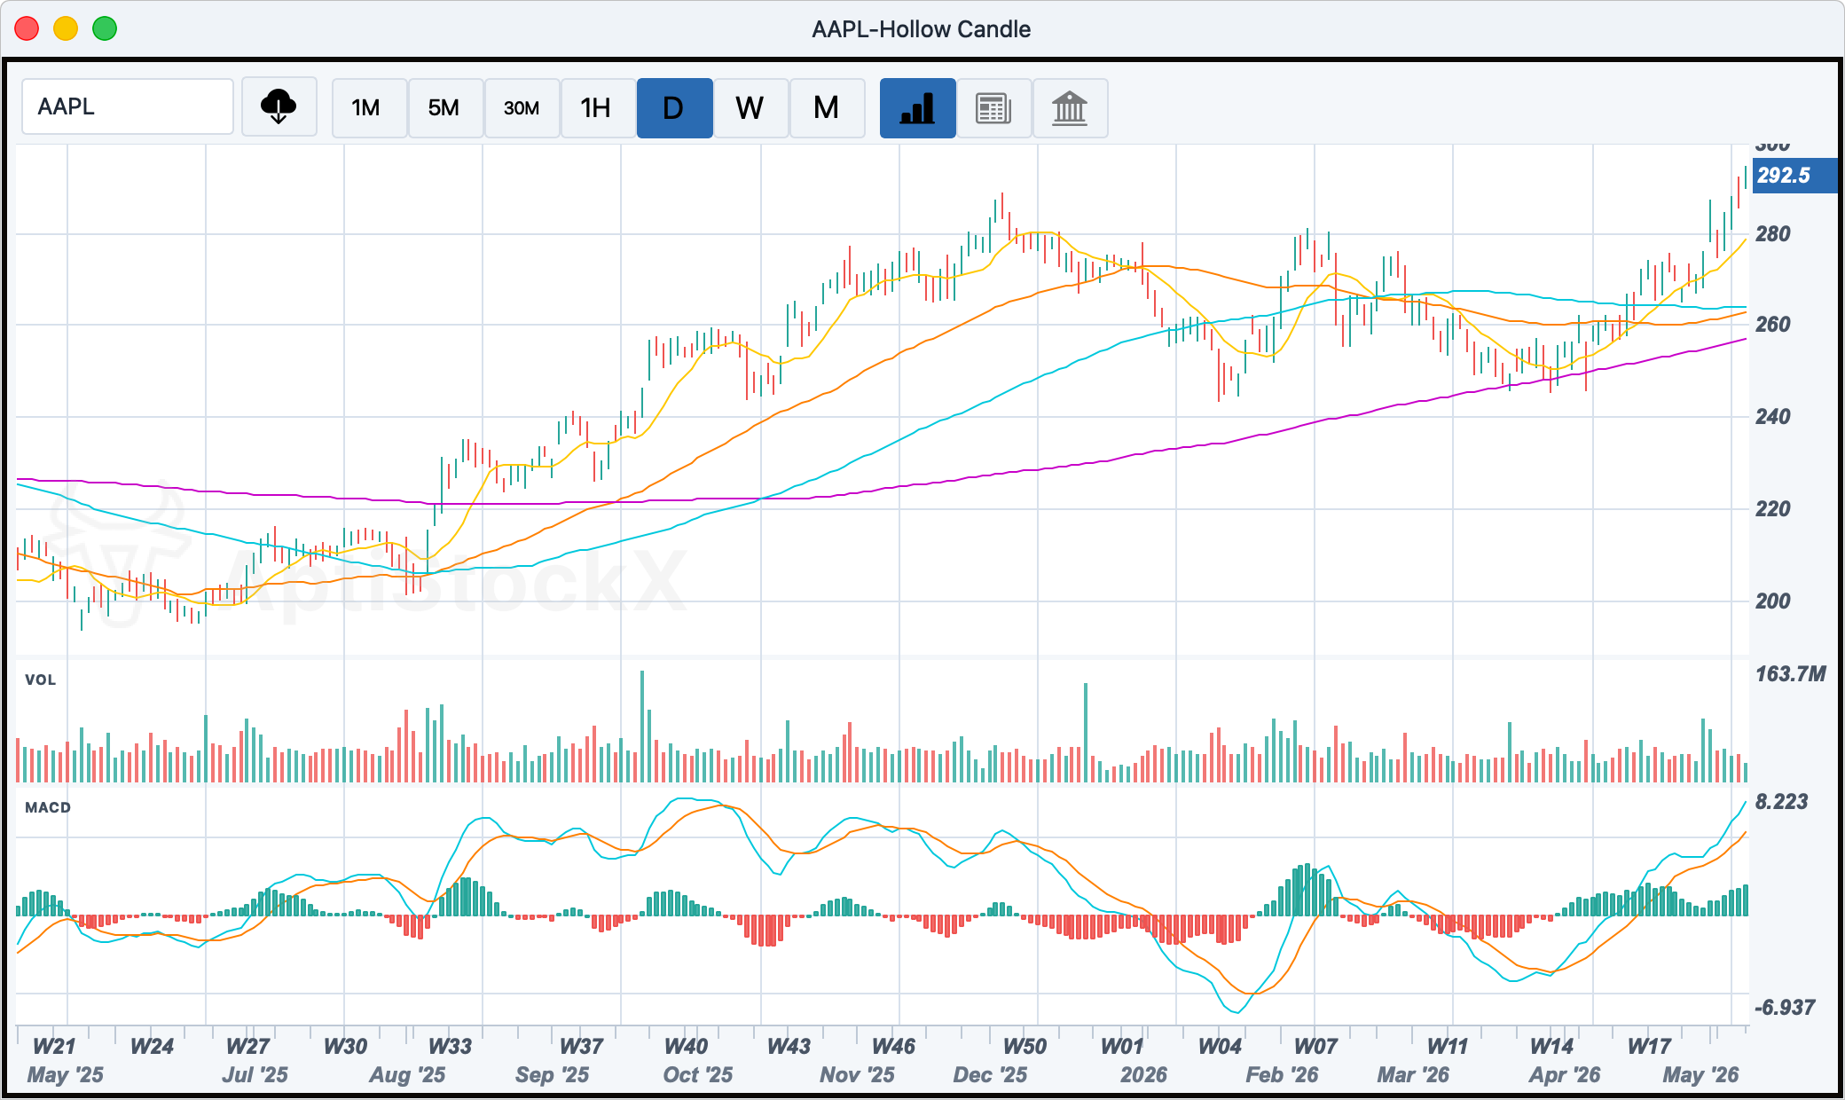Click the 280 price axis label

click(1772, 233)
